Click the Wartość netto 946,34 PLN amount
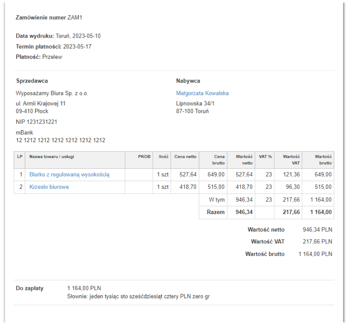The image size is (347, 325). coord(317,230)
